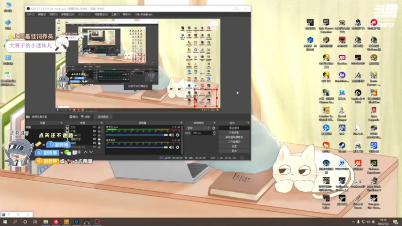Image resolution: width=402 pixels, height=226 pixels.
Task: Open the 视图(V) menu in OBS
Action: [x=54, y=15]
